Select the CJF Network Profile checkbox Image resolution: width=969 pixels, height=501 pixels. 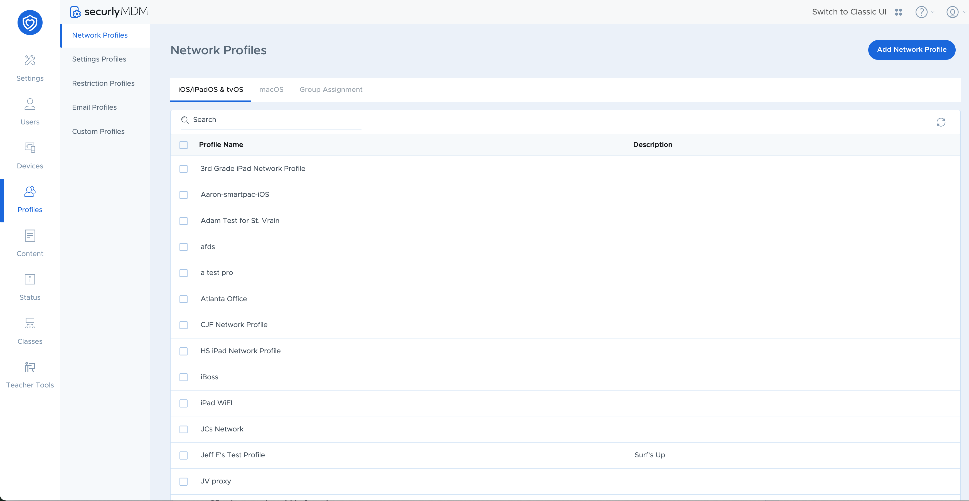point(184,325)
